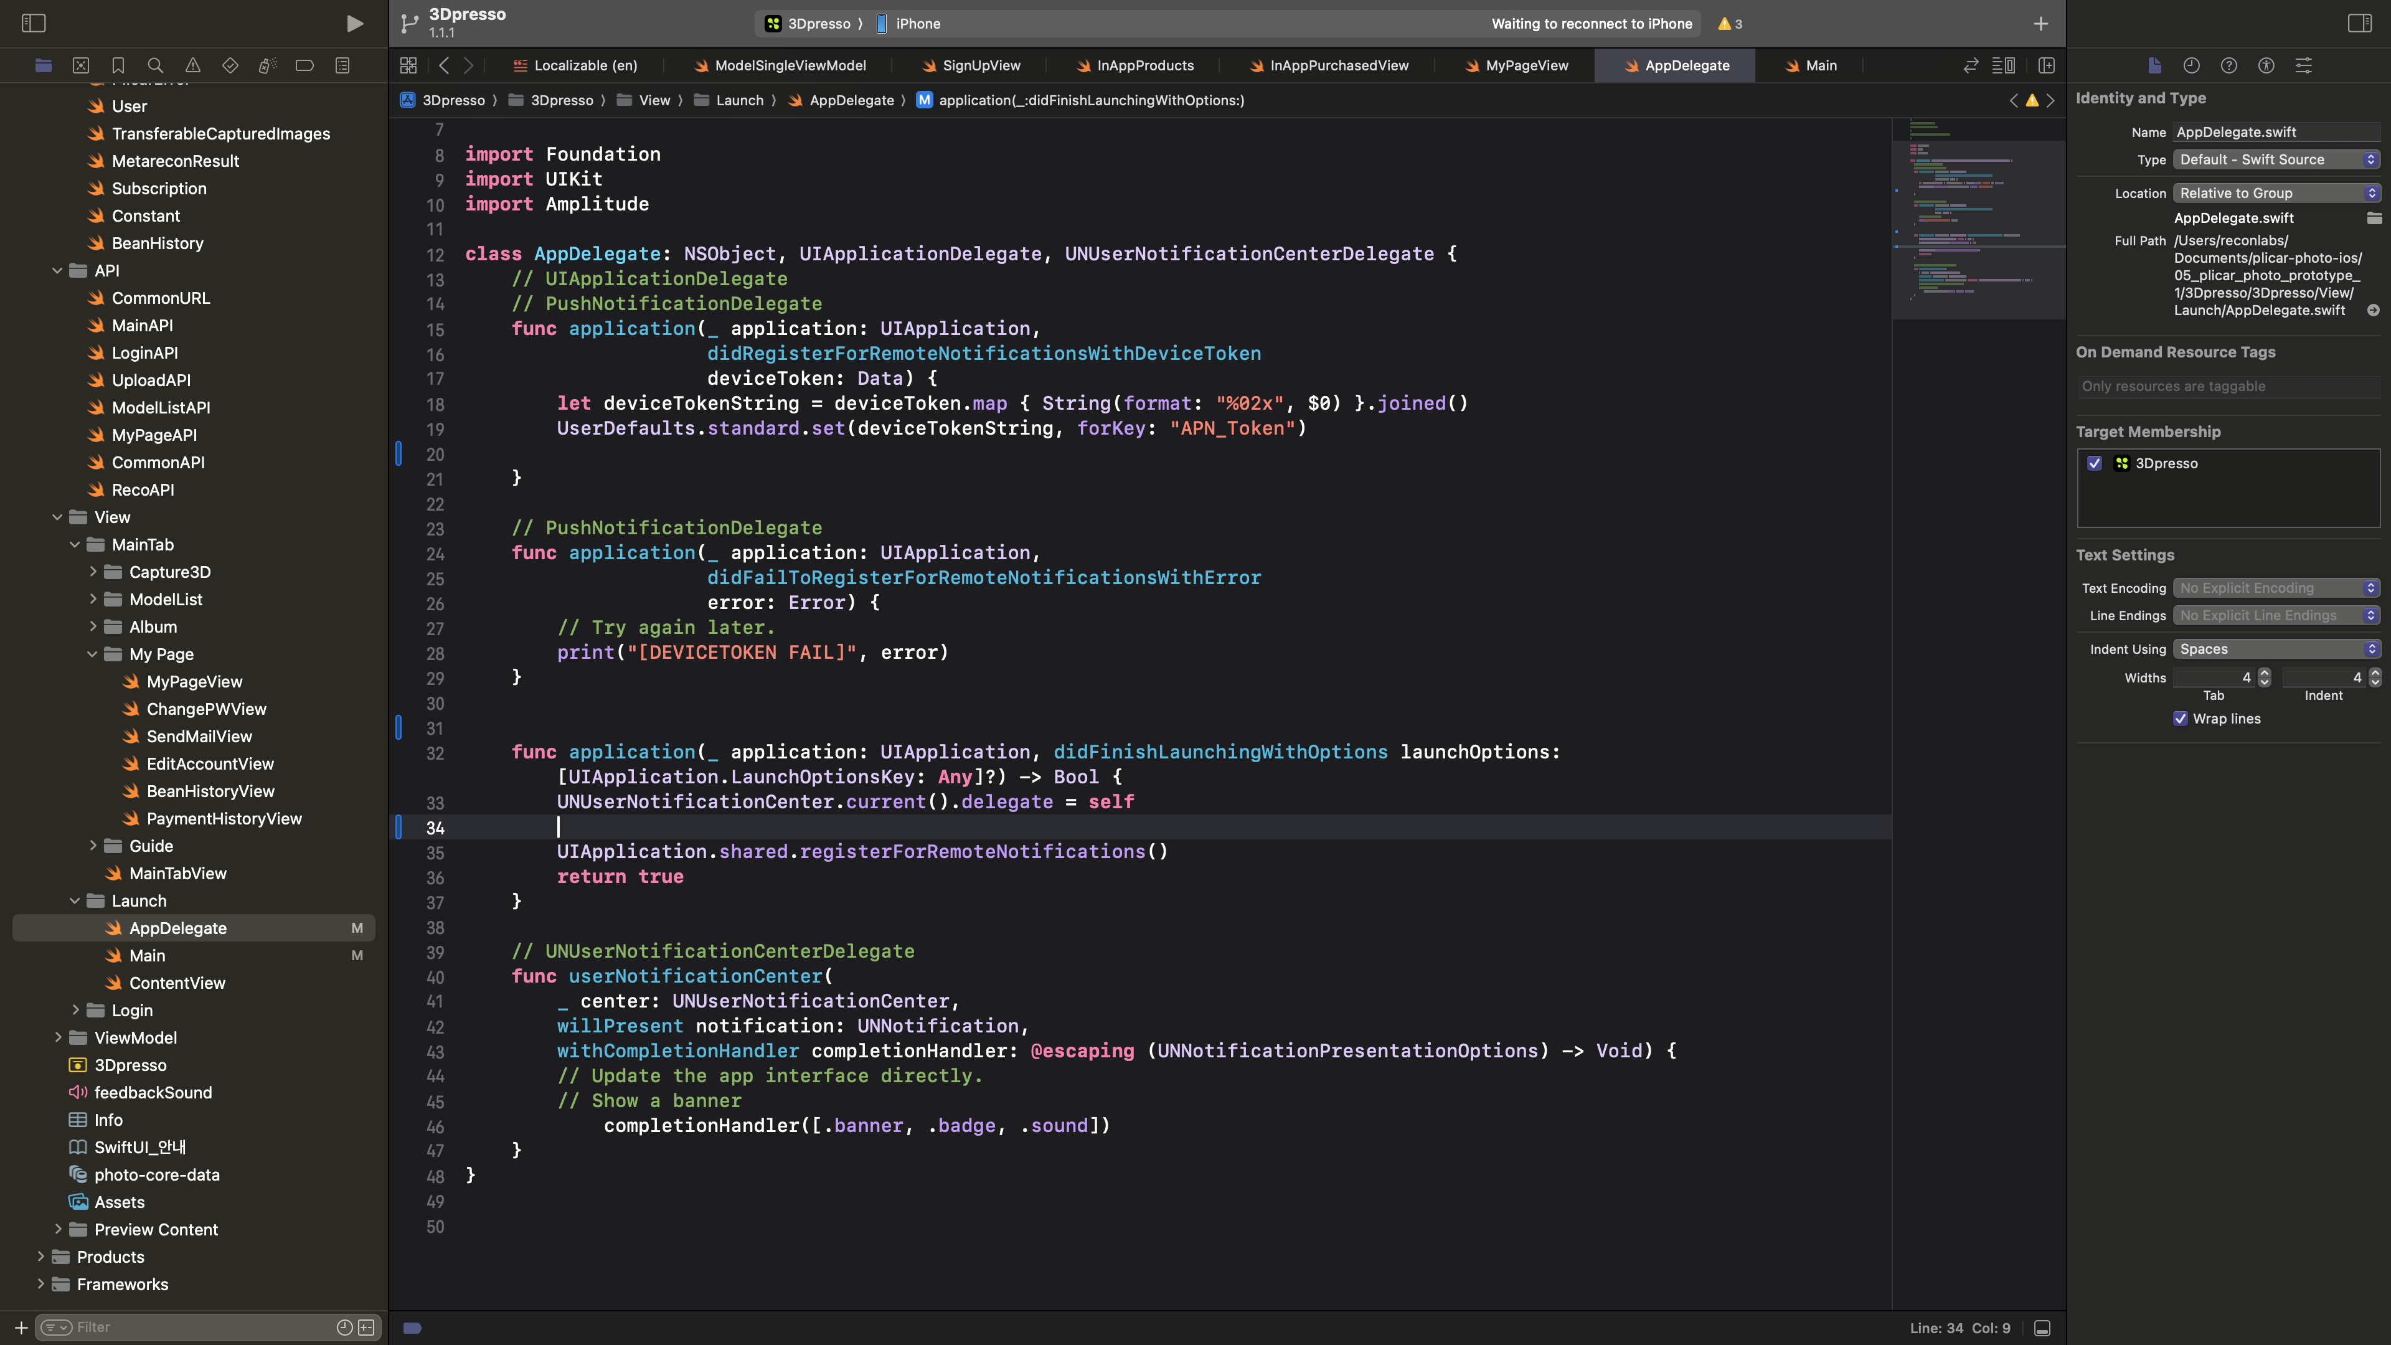Hide the left navigator sidebar
This screenshot has width=2391, height=1345.
point(34,23)
